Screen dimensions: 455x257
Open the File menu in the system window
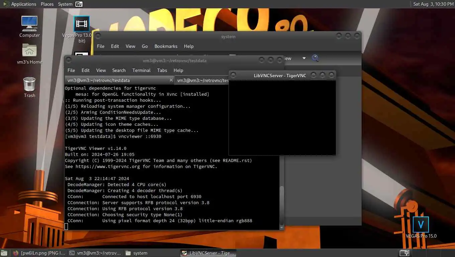(x=101, y=46)
